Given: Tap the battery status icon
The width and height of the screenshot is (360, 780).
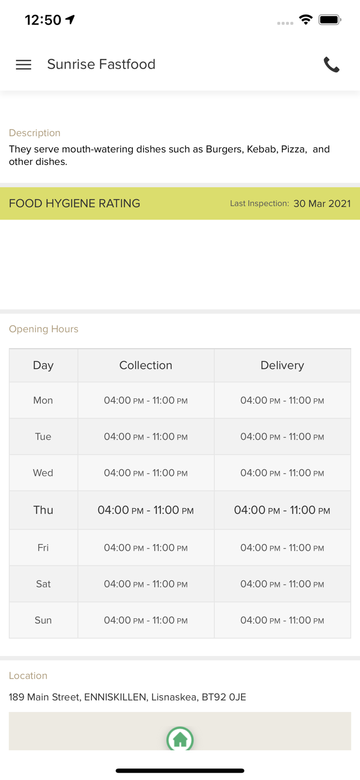Looking at the screenshot, I should [x=329, y=20].
